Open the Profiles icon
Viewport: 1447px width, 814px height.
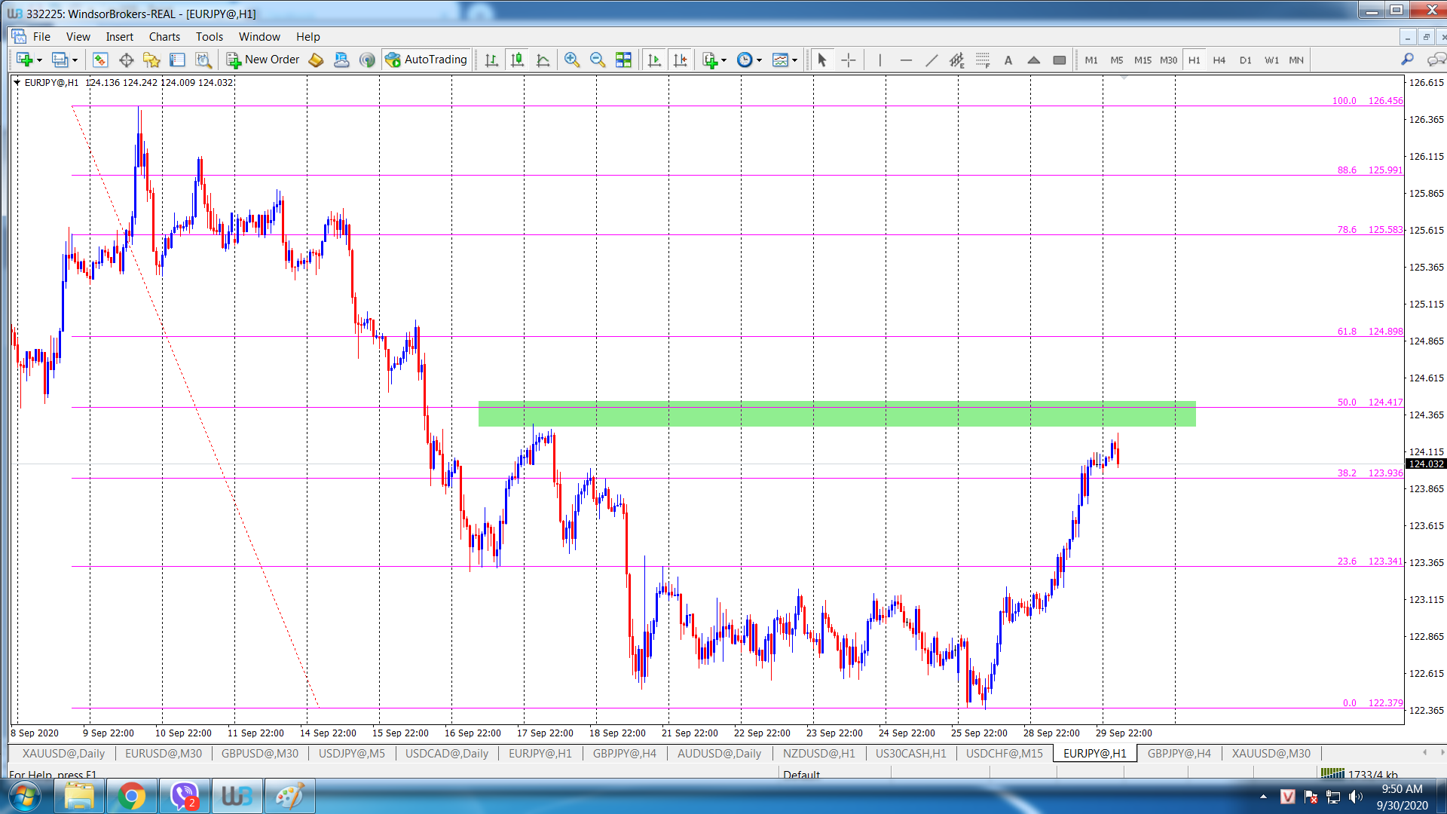pyautogui.click(x=60, y=60)
